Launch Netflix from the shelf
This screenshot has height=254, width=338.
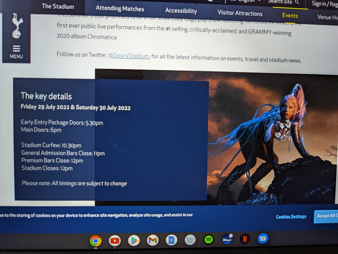point(245,239)
